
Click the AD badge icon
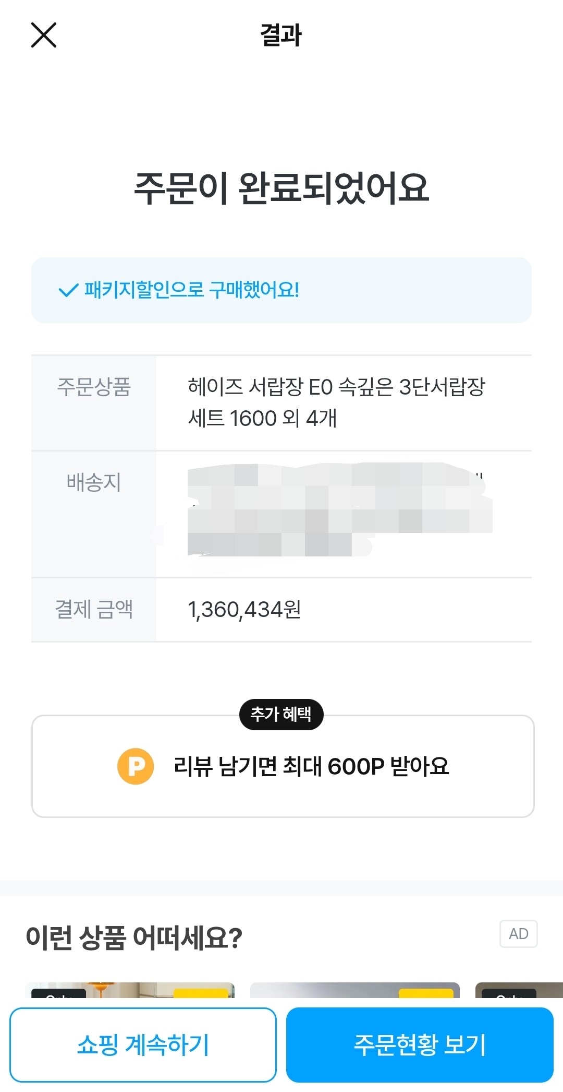pyautogui.click(x=518, y=934)
